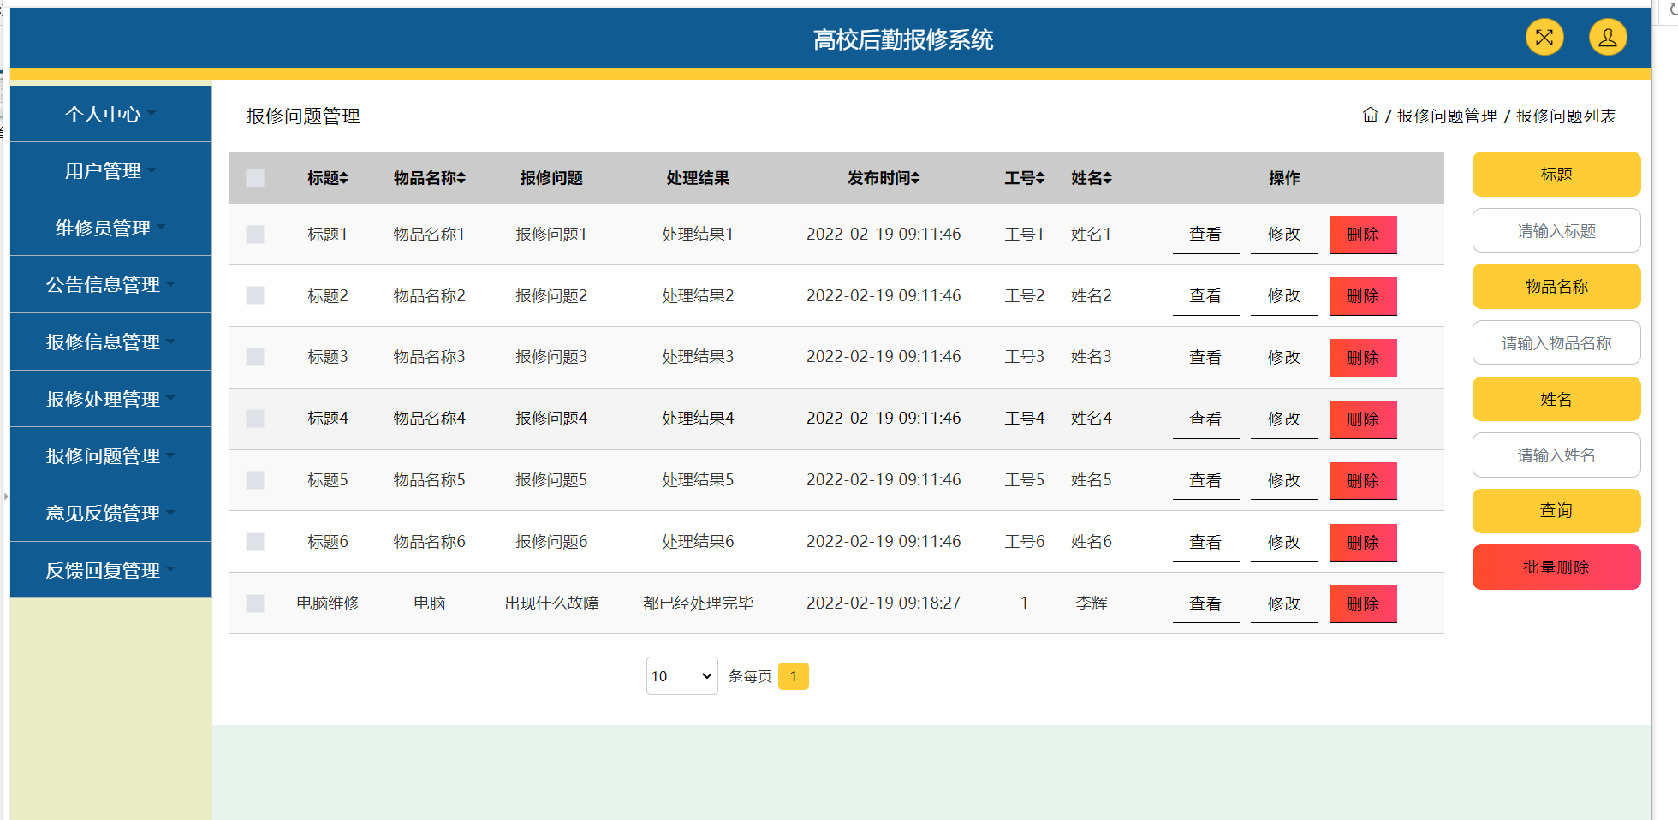This screenshot has width=1678, height=820.
Task: Open the per-page count dropdown showing 10
Action: pos(681,675)
